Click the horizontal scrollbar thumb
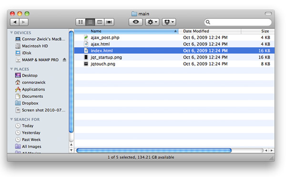 coord(154,150)
